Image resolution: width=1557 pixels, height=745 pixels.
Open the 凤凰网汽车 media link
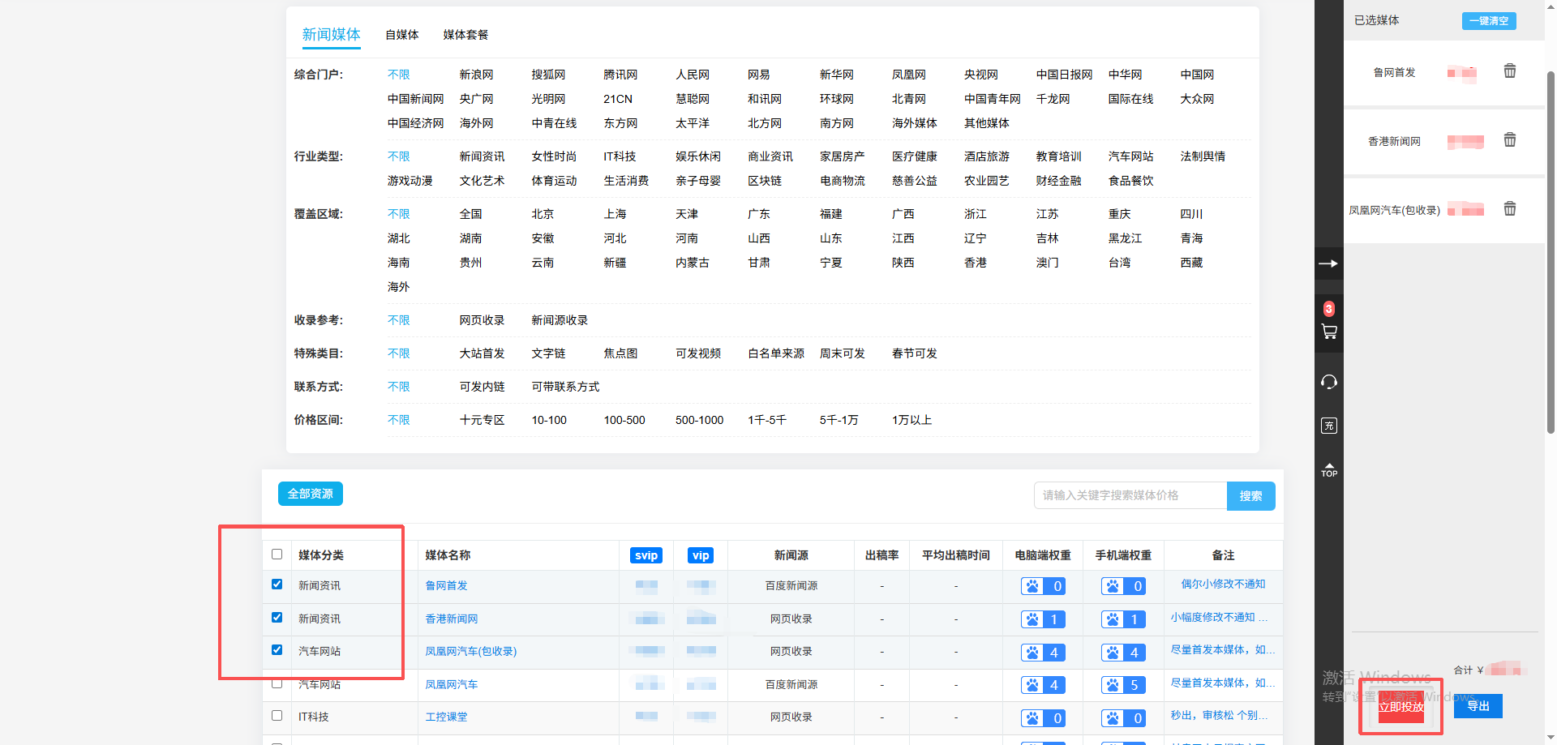click(452, 685)
